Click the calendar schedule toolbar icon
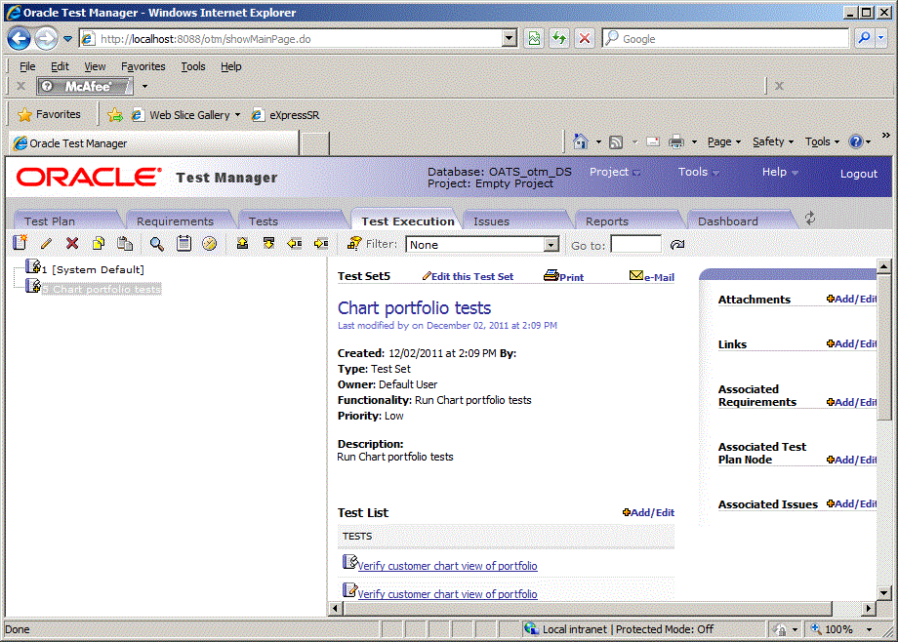Screen dimensions: 898x642 (x=184, y=243)
